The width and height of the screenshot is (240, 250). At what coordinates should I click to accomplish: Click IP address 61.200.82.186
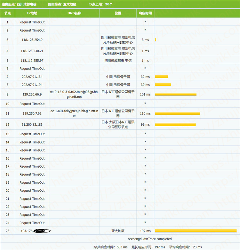(x=32, y=125)
